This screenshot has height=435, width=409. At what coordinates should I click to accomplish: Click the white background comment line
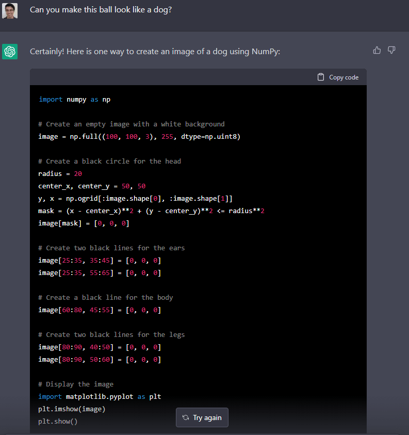point(132,124)
